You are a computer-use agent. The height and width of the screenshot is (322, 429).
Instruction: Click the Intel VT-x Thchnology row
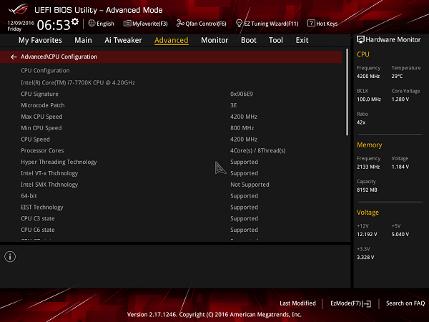(x=171, y=173)
